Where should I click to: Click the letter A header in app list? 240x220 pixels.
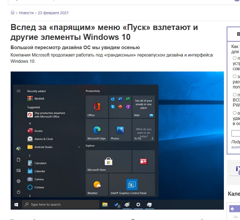tap(30, 123)
